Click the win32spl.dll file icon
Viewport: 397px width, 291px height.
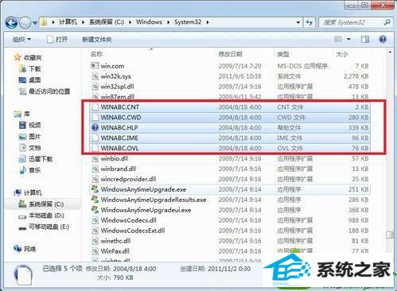[x=95, y=87]
